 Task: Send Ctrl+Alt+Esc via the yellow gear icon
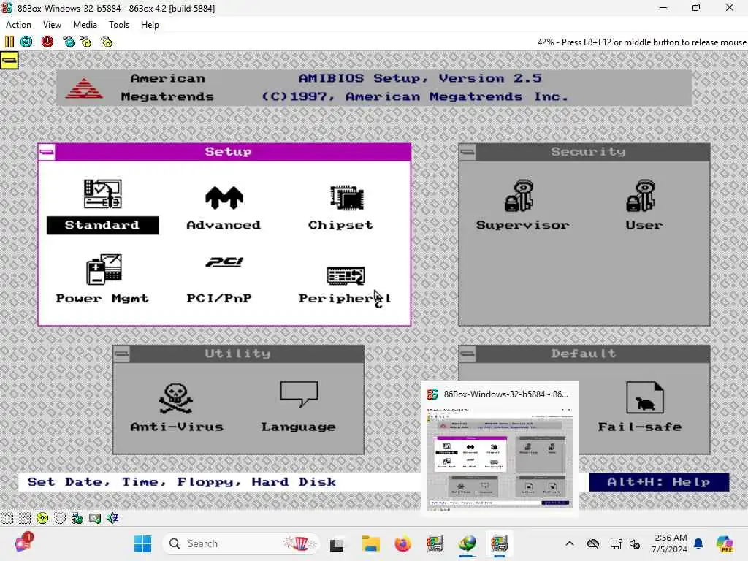pos(86,42)
